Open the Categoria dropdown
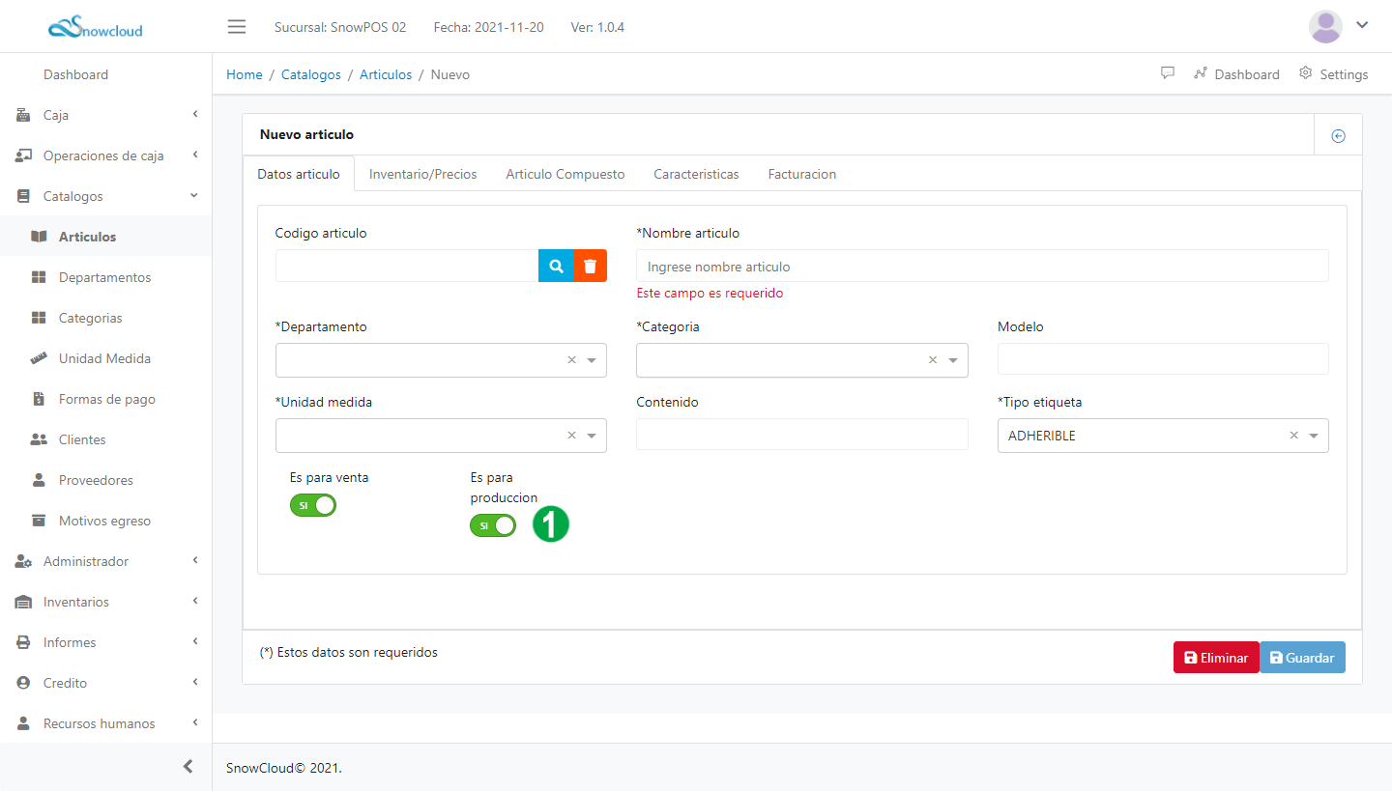This screenshot has height=791, width=1392. point(791,360)
